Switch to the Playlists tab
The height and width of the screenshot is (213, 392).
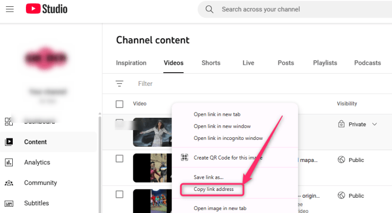(x=325, y=63)
